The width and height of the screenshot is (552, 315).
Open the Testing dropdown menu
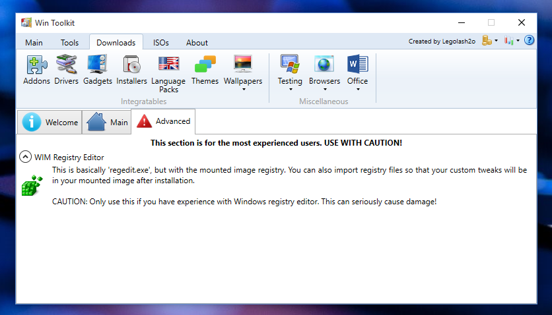tap(290, 74)
